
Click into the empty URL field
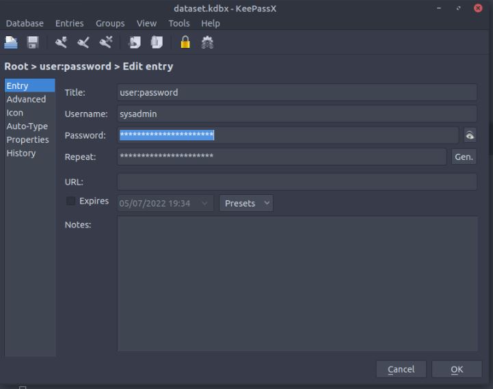click(297, 182)
